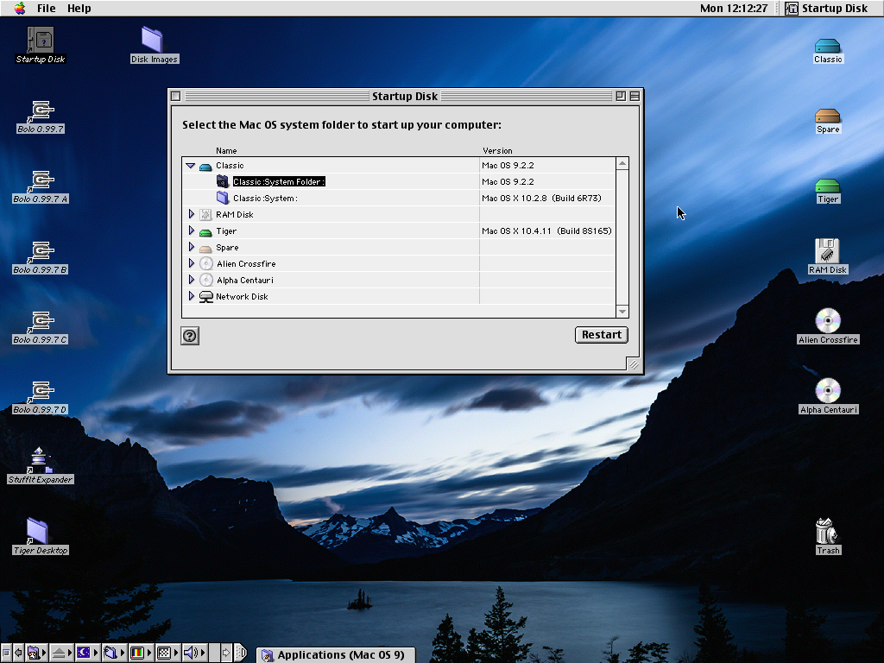Select Classic:System Mac OS X folder row
This screenshot has width=884, height=663.
(265, 199)
